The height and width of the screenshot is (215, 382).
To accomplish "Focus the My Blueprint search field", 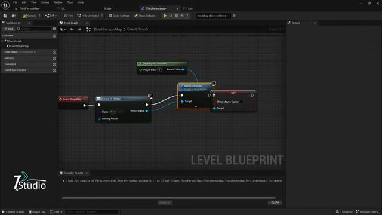I will pyautogui.click(x=34, y=29).
